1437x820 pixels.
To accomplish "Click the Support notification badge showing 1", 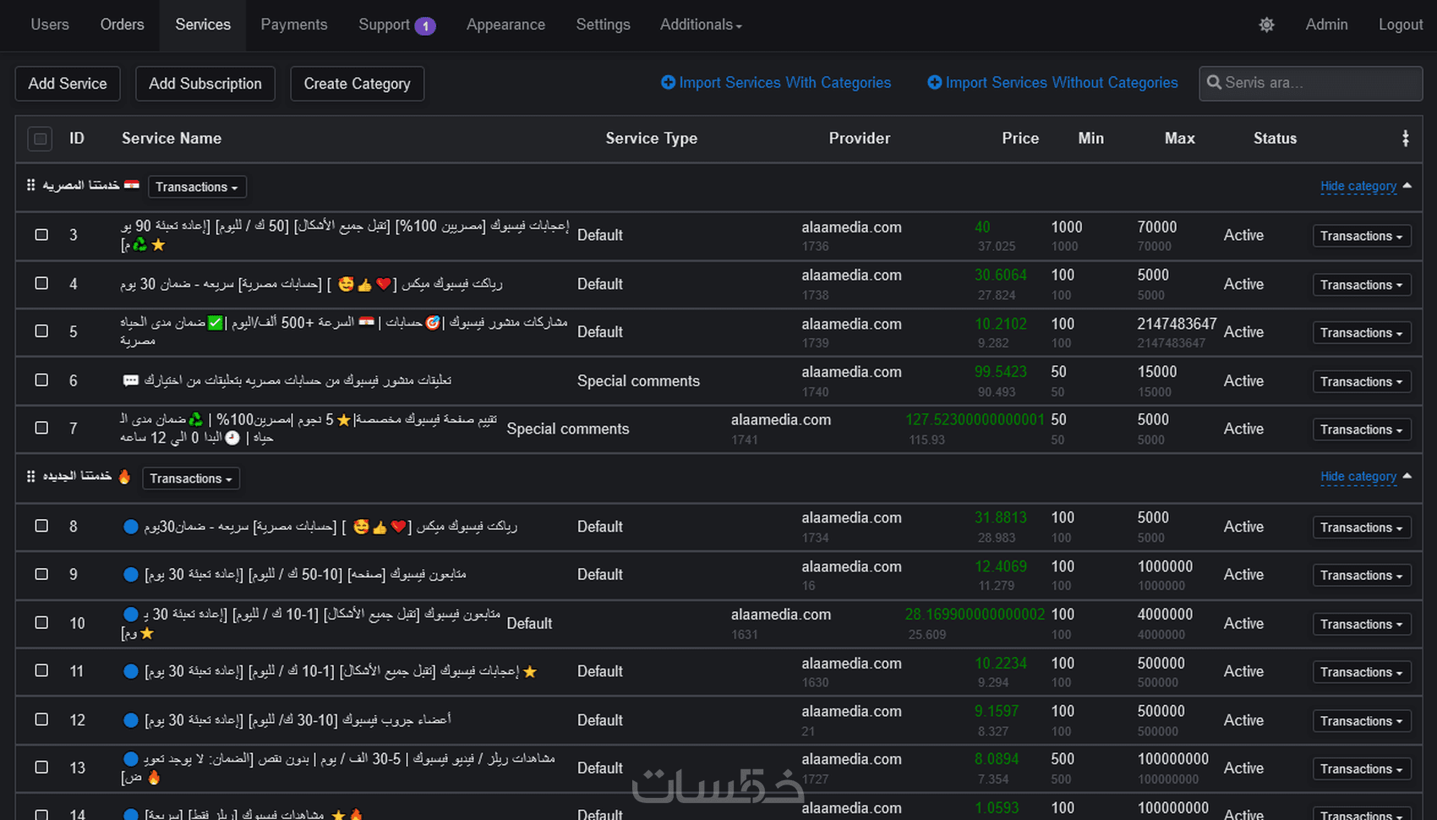I will 426,26.
